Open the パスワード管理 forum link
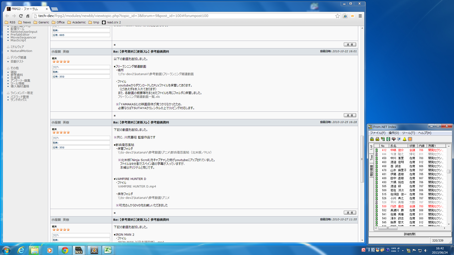Image resolution: width=454 pixels, height=255 pixels. [x=20, y=97]
